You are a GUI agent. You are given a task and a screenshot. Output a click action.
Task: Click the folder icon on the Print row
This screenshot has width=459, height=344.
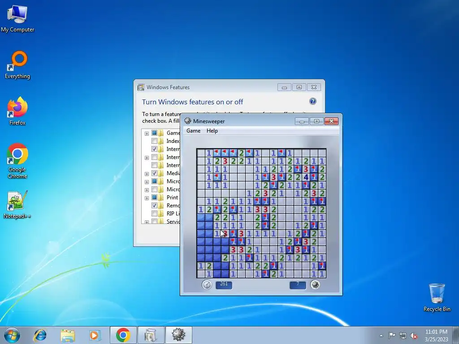(x=161, y=198)
